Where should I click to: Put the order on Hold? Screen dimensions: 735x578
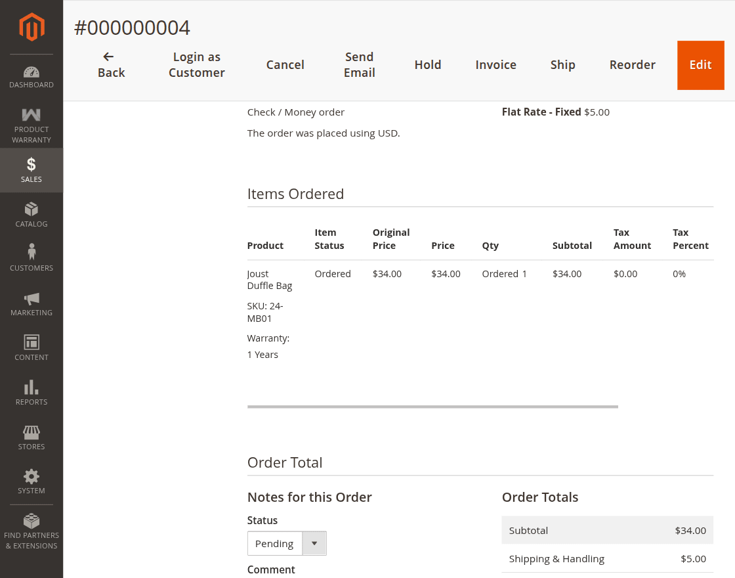coord(428,65)
